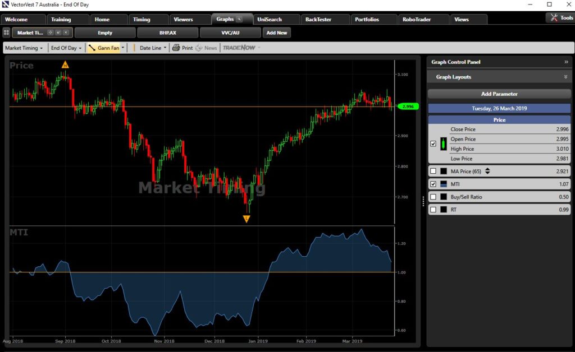The width and height of the screenshot is (575, 352).
Task: Open the Tools menu at top right
Action: 562,17
